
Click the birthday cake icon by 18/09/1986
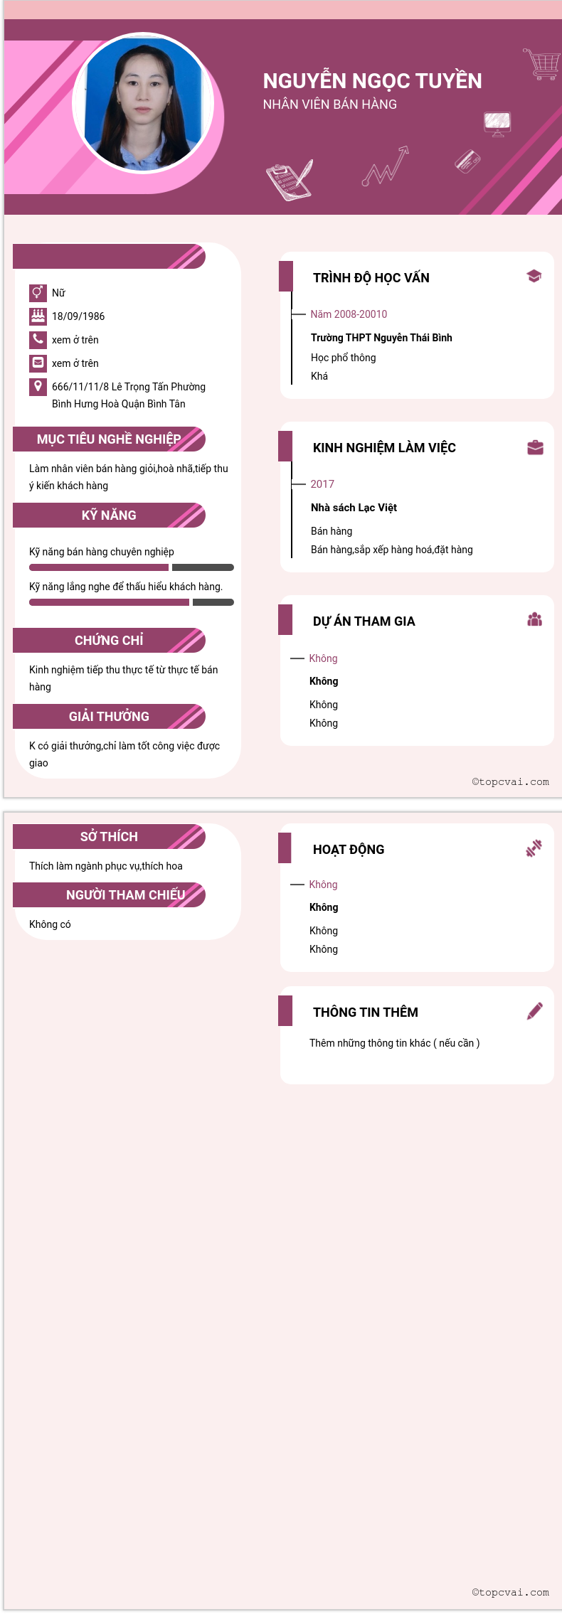pos(38,316)
